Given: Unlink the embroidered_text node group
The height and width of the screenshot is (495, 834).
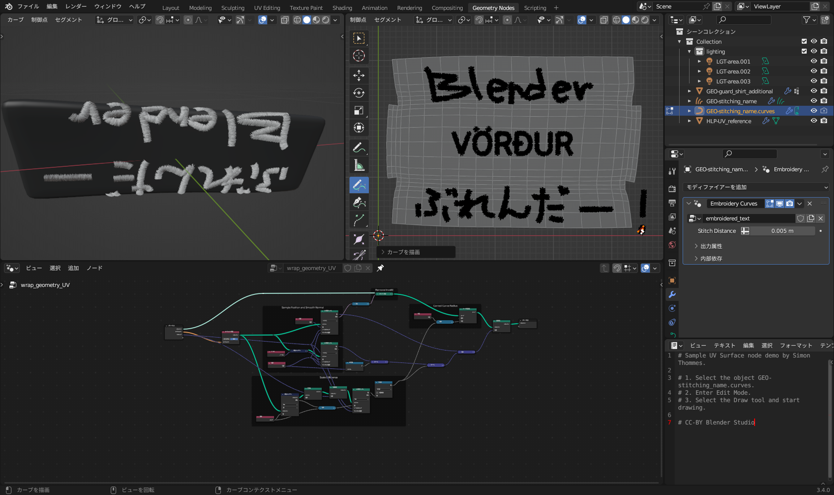Looking at the screenshot, I should coord(821,218).
